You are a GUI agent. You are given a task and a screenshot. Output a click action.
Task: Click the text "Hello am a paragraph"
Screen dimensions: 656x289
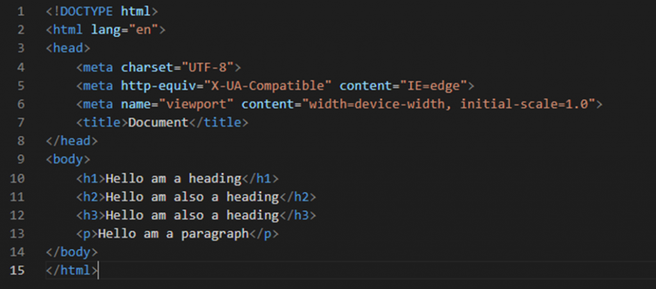(174, 234)
